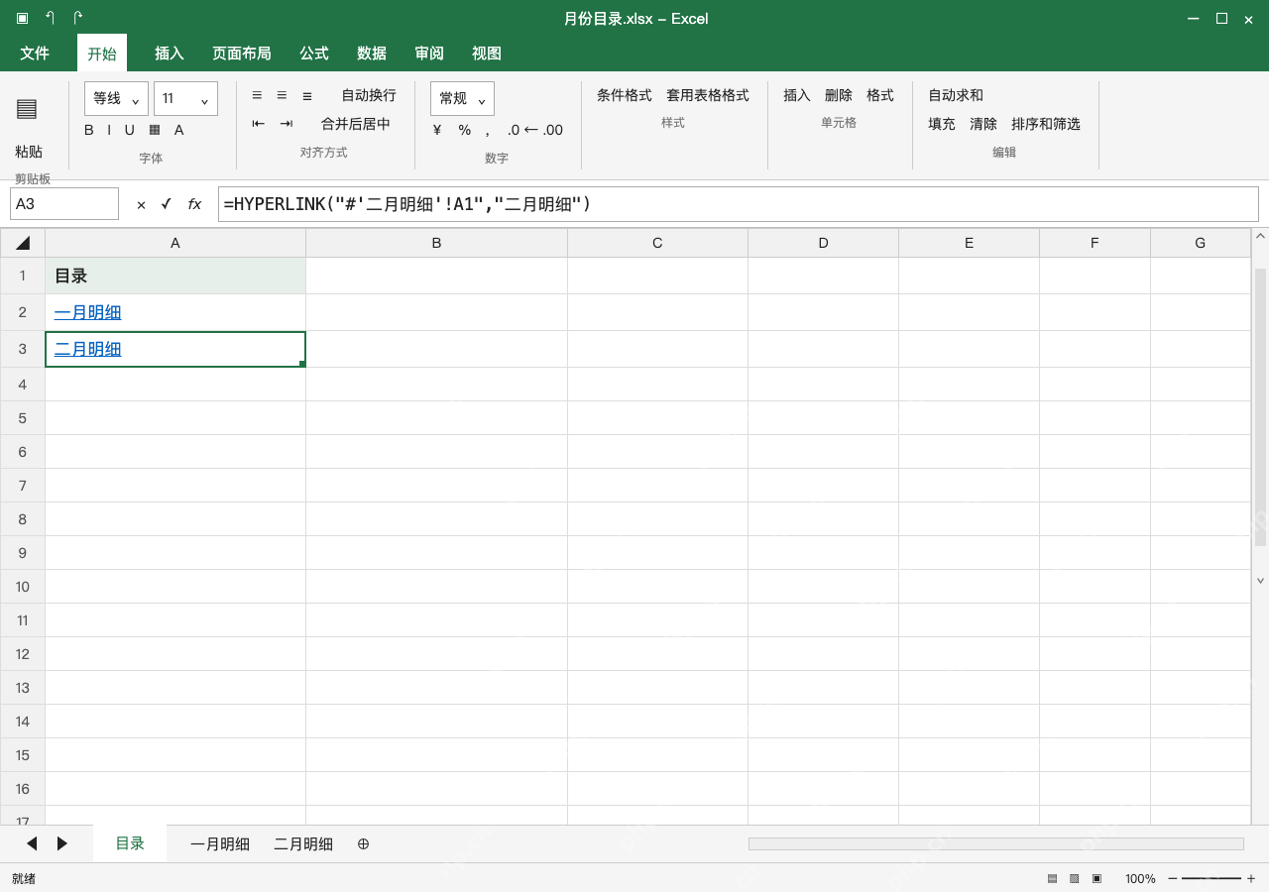Switch to Page Layout view icon

tap(1074, 878)
